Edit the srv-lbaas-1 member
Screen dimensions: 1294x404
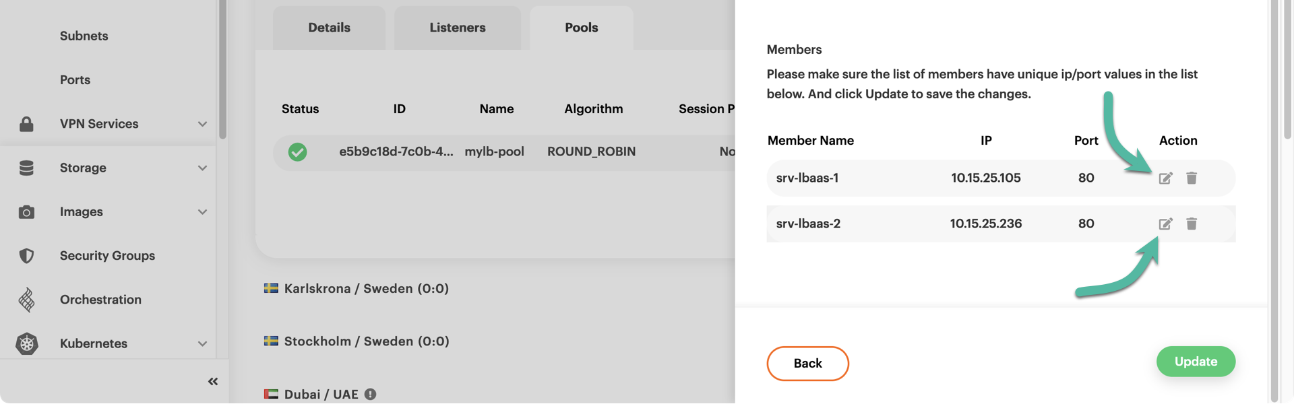coord(1165,178)
